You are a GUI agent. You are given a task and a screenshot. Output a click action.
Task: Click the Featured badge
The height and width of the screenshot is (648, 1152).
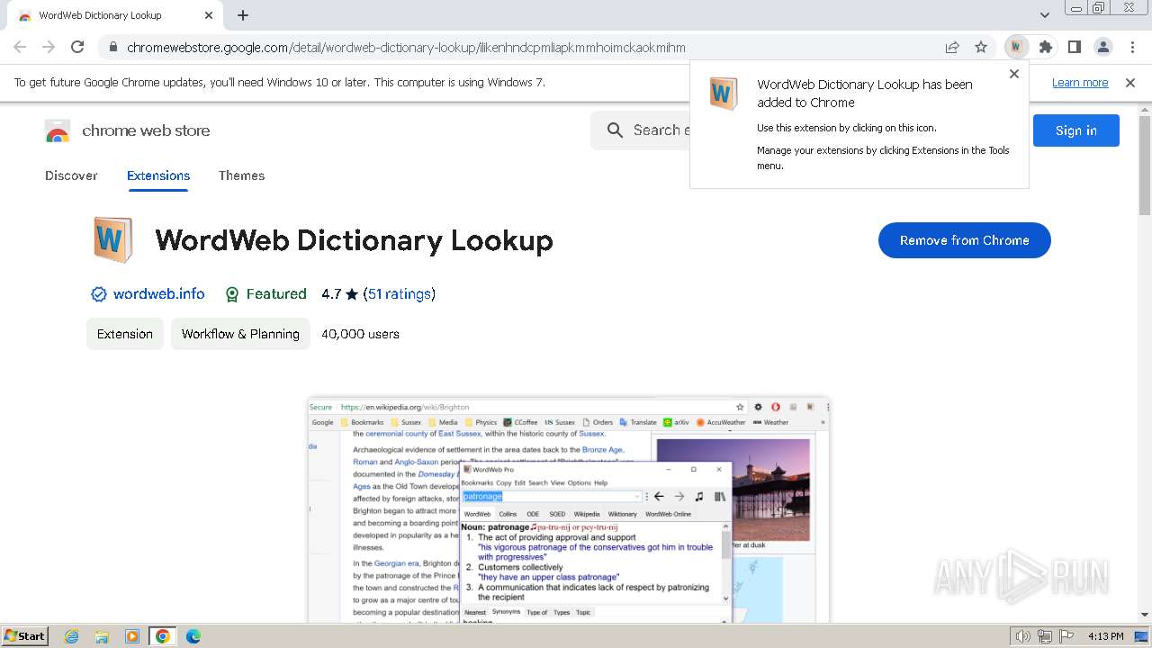[265, 294]
